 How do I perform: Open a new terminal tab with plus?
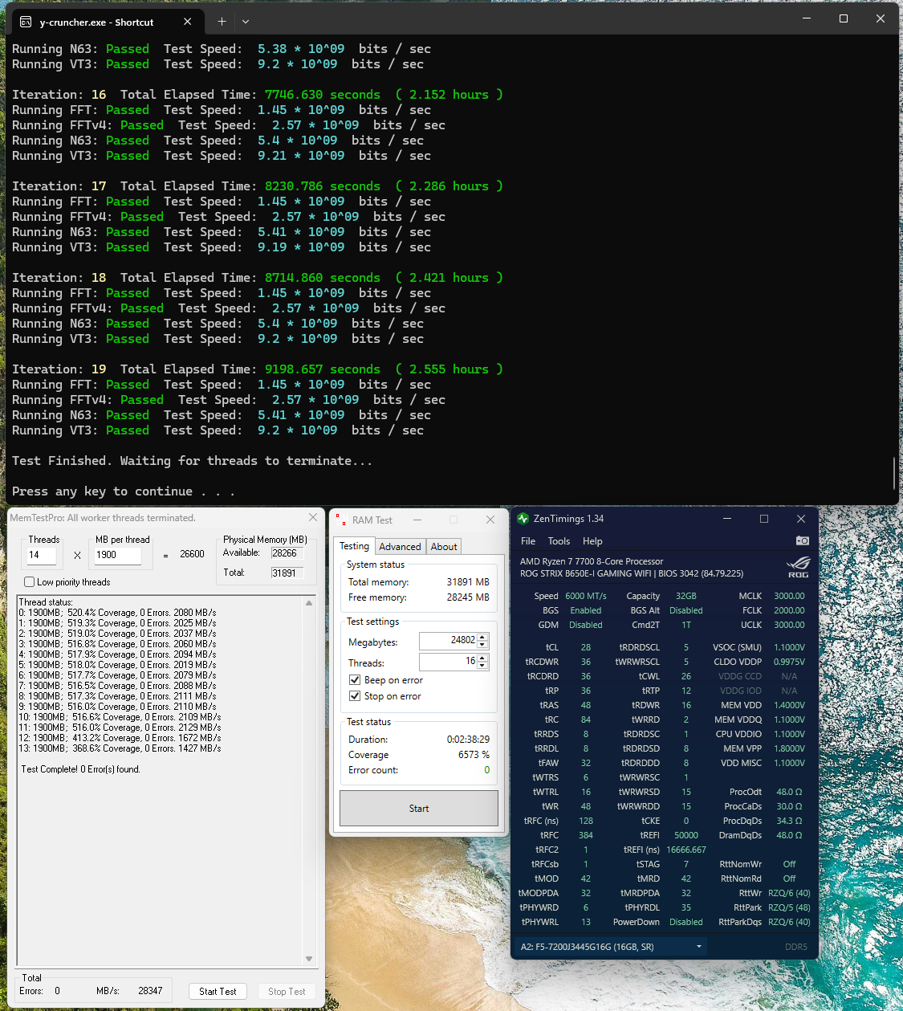pos(222,22)
